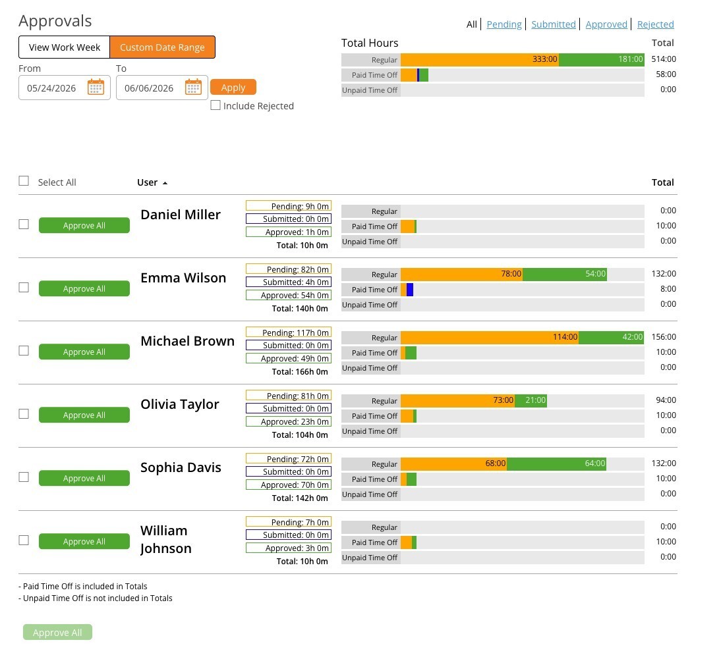
Task: Click Olivia Taylor's Approved: 23h 0m box
Action: pyautogui.click(x=288, y=421)
